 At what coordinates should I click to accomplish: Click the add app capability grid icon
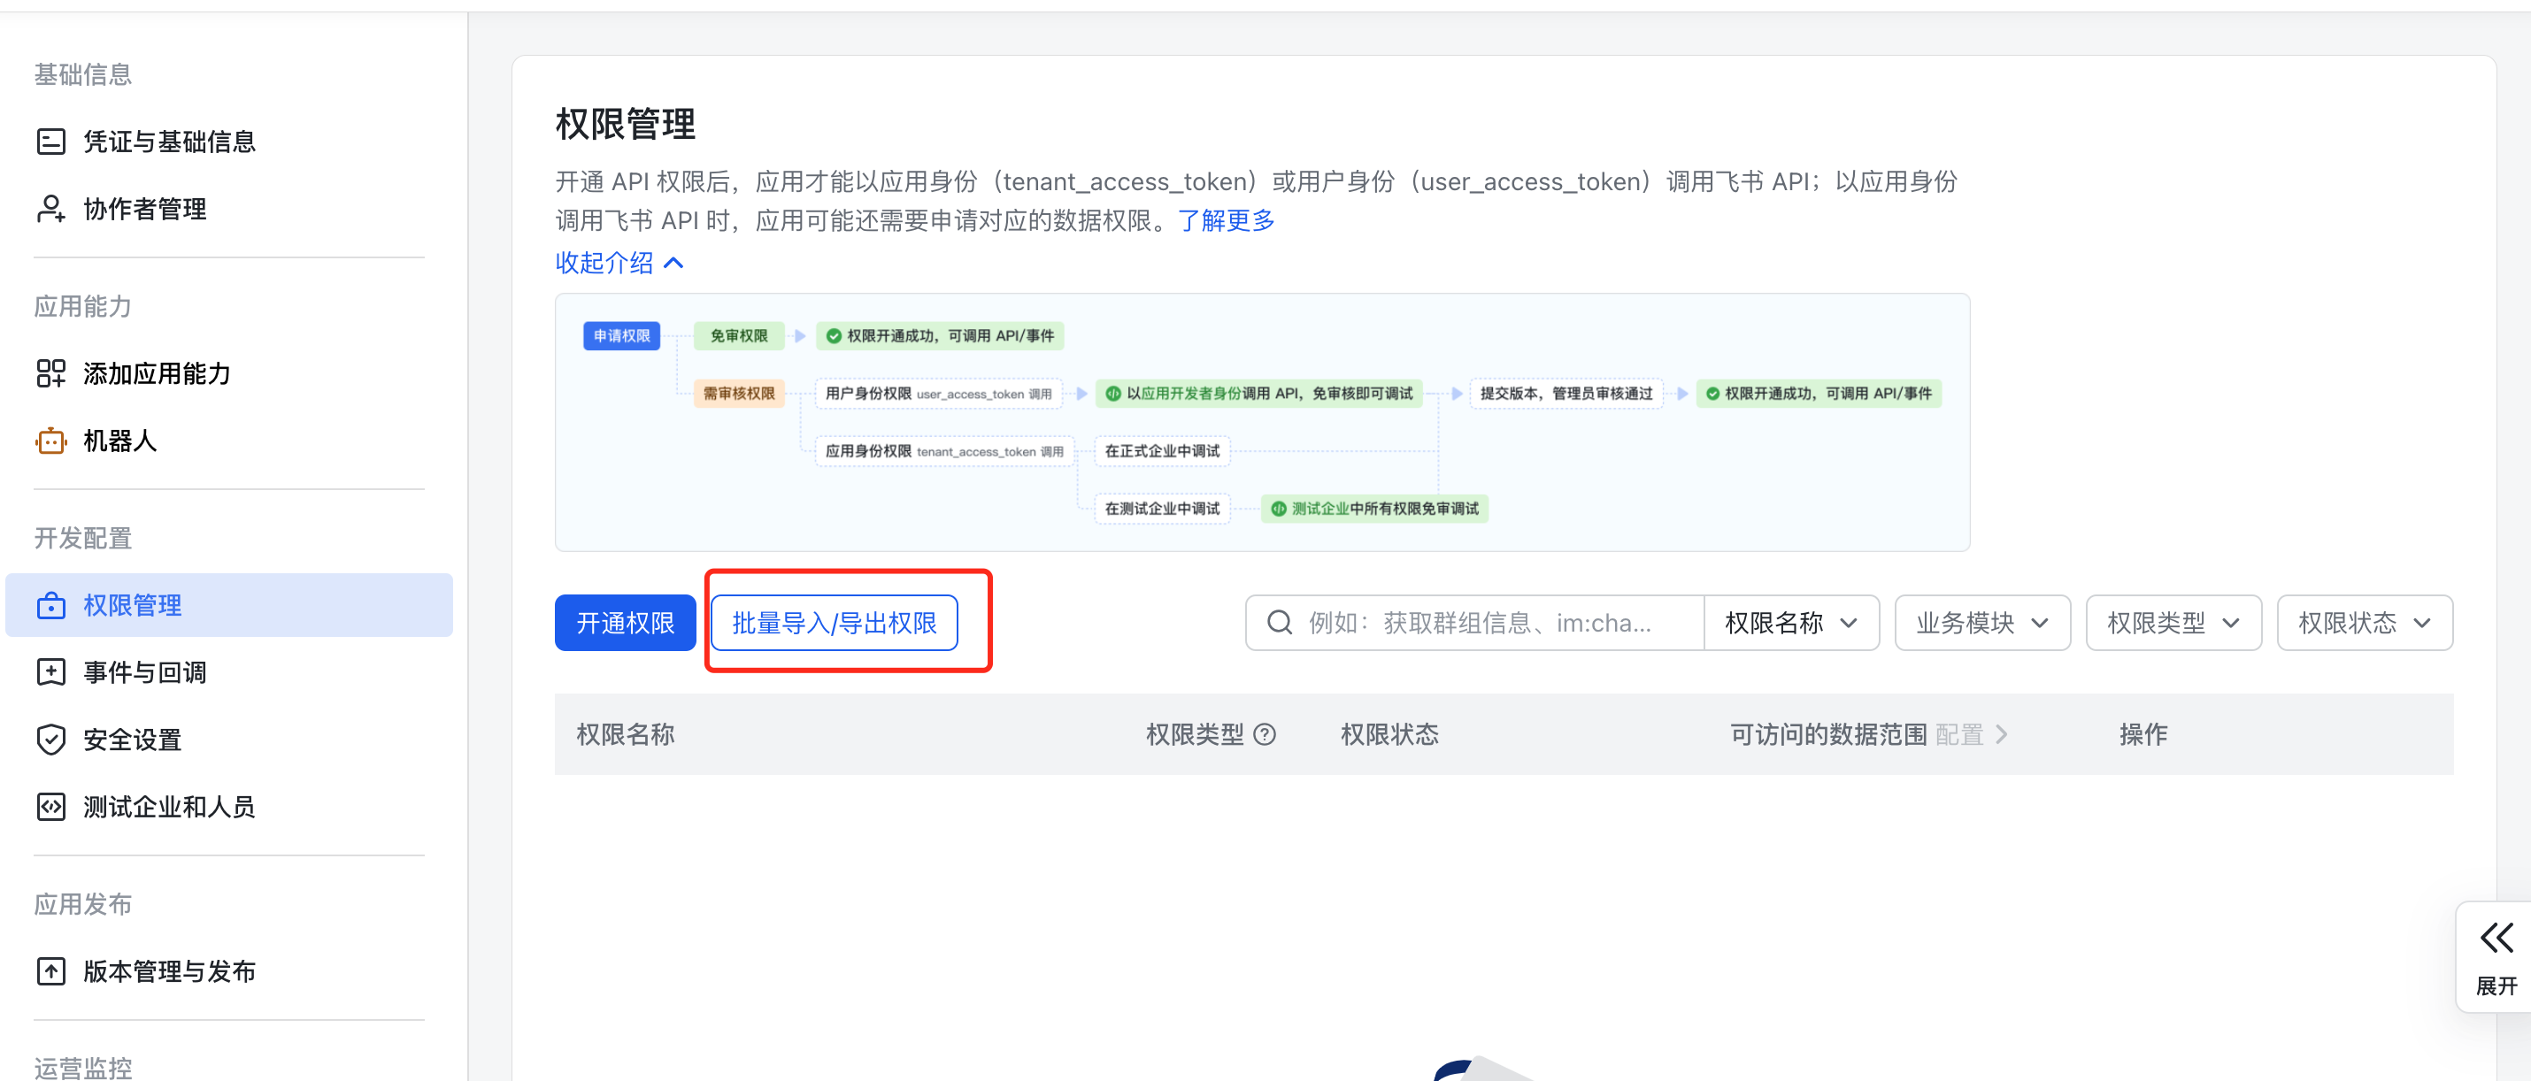pyautogui.click(x=51, y=373)
